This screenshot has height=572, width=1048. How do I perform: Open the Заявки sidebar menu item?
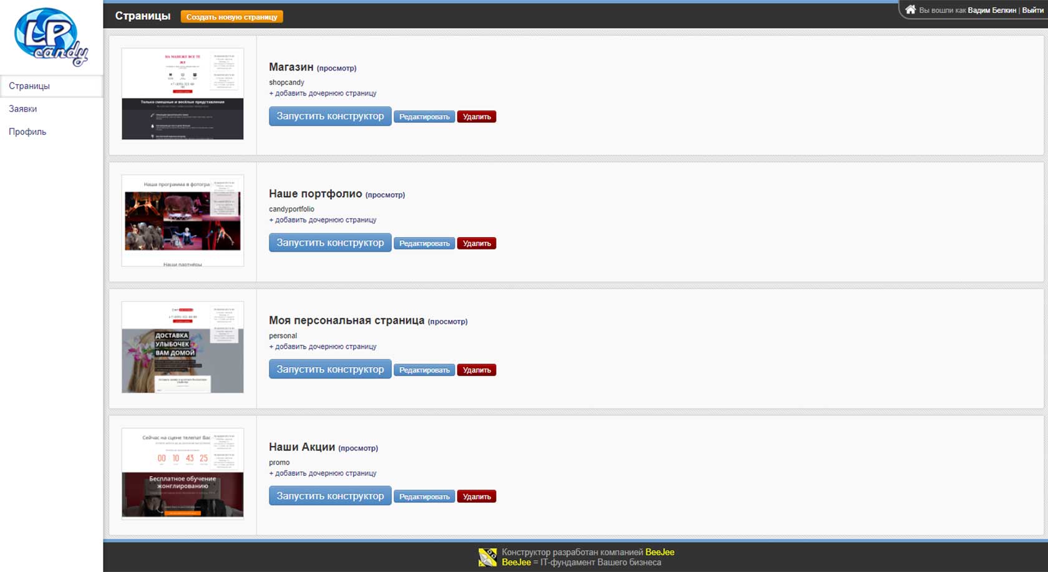(x=23, y=109)
